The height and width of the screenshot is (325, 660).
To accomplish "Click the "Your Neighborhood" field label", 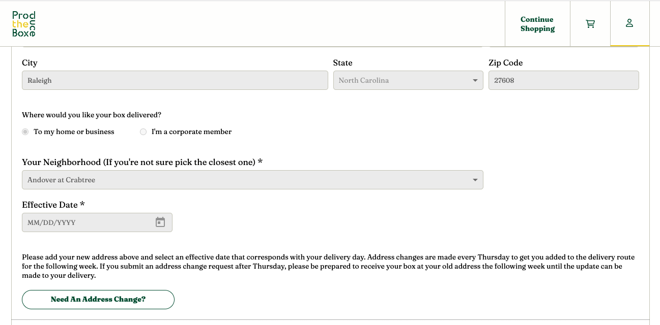I will tap(142, 162).
